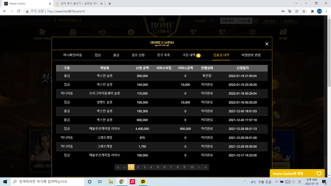331x186 pixels.
Task: Click the 500,000 service amount cell
Action: point(185,129)
